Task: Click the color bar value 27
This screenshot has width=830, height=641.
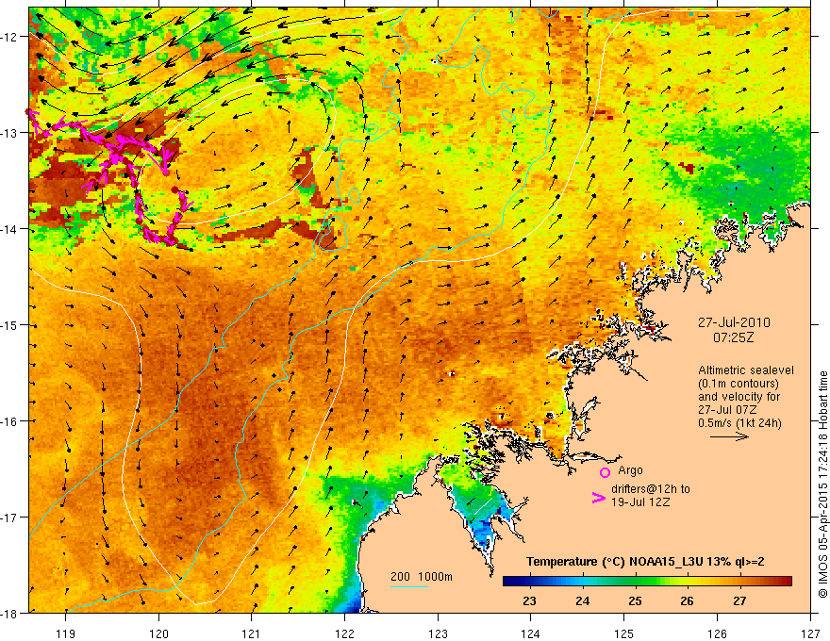Action: [739, 601]
